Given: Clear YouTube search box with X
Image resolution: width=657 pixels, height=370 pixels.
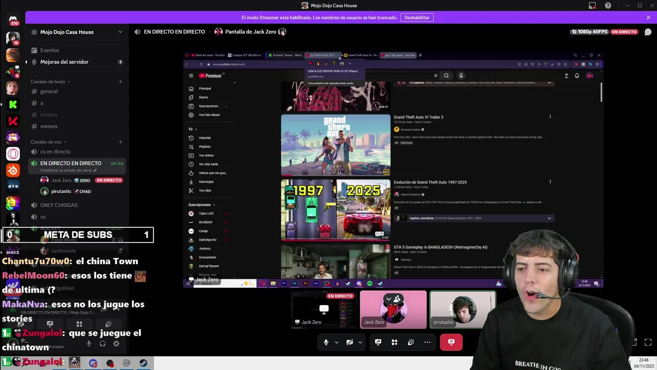Looking at the screenshot, I should 436,76.
